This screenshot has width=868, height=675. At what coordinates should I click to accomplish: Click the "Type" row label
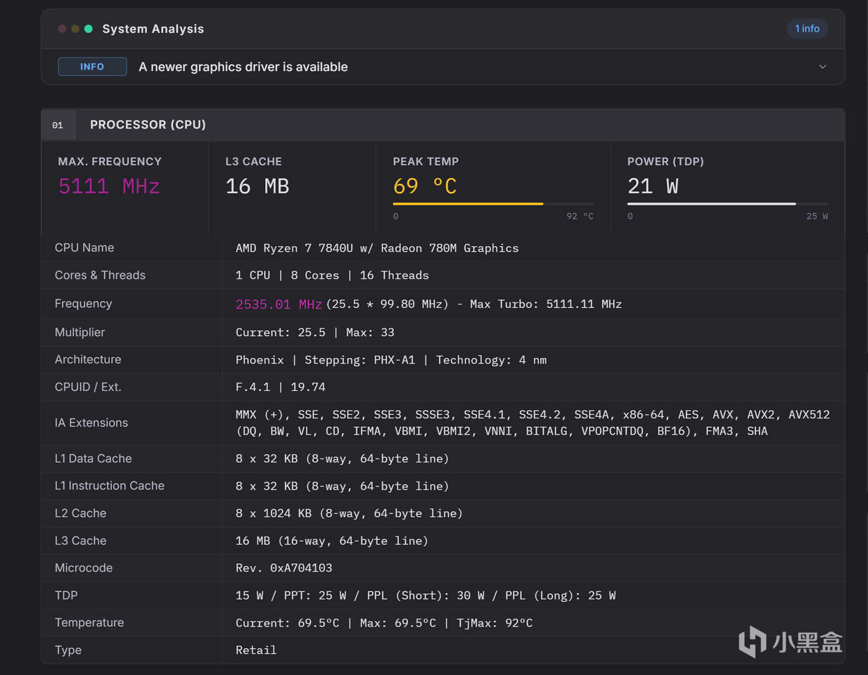click(x=68, y=650)
